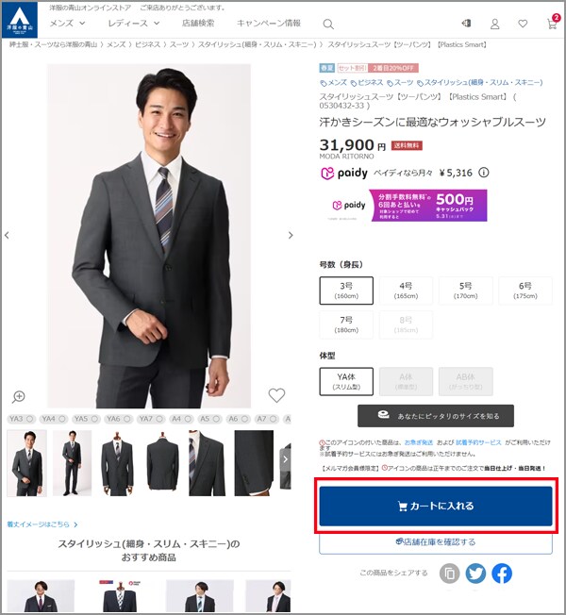
Task: Open the account profile icon
Action: pos(494,24)
